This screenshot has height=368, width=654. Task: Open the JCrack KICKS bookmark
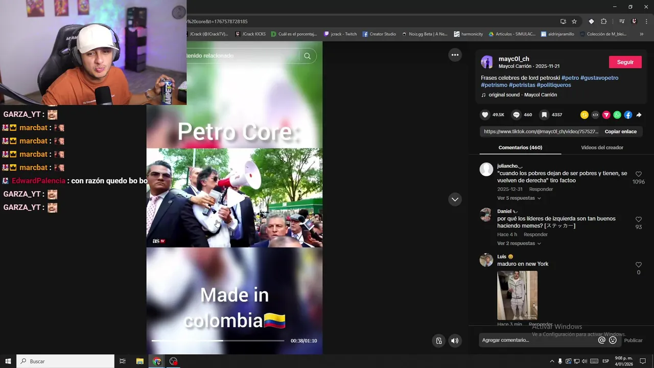(x=251, y=34)
